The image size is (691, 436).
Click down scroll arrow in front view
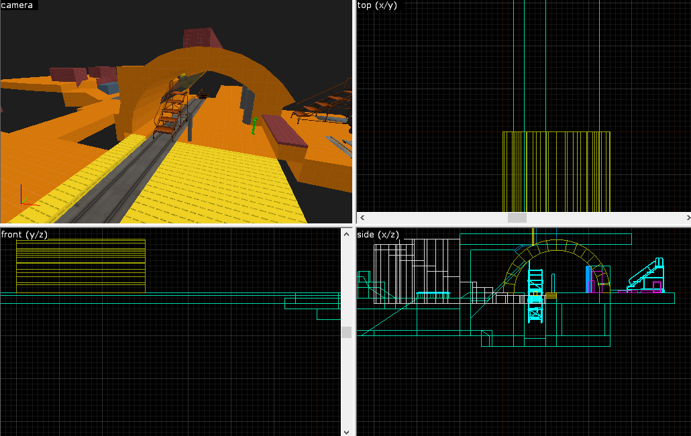[x=346, y=431]
